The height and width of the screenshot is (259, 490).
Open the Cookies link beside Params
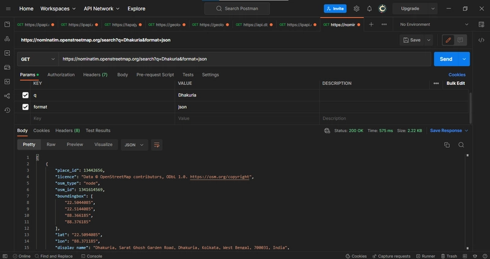[457, 75]
